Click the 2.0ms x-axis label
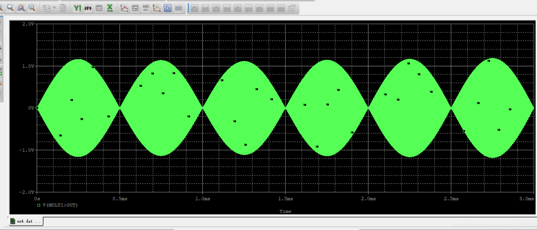This screenshot has height=230, width=537. click(368, 198)
